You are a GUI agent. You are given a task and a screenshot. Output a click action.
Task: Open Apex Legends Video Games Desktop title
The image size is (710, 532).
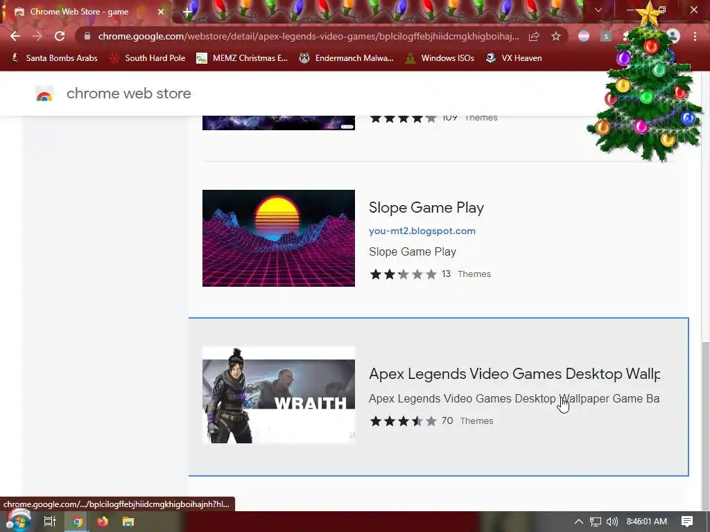point(514,373)
